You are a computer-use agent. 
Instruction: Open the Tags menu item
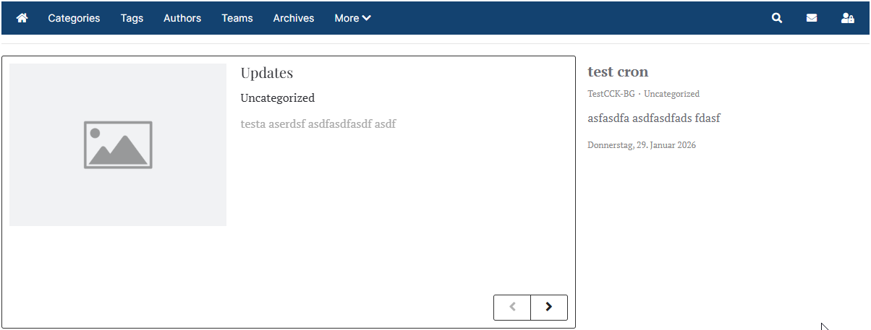(132, 18)
